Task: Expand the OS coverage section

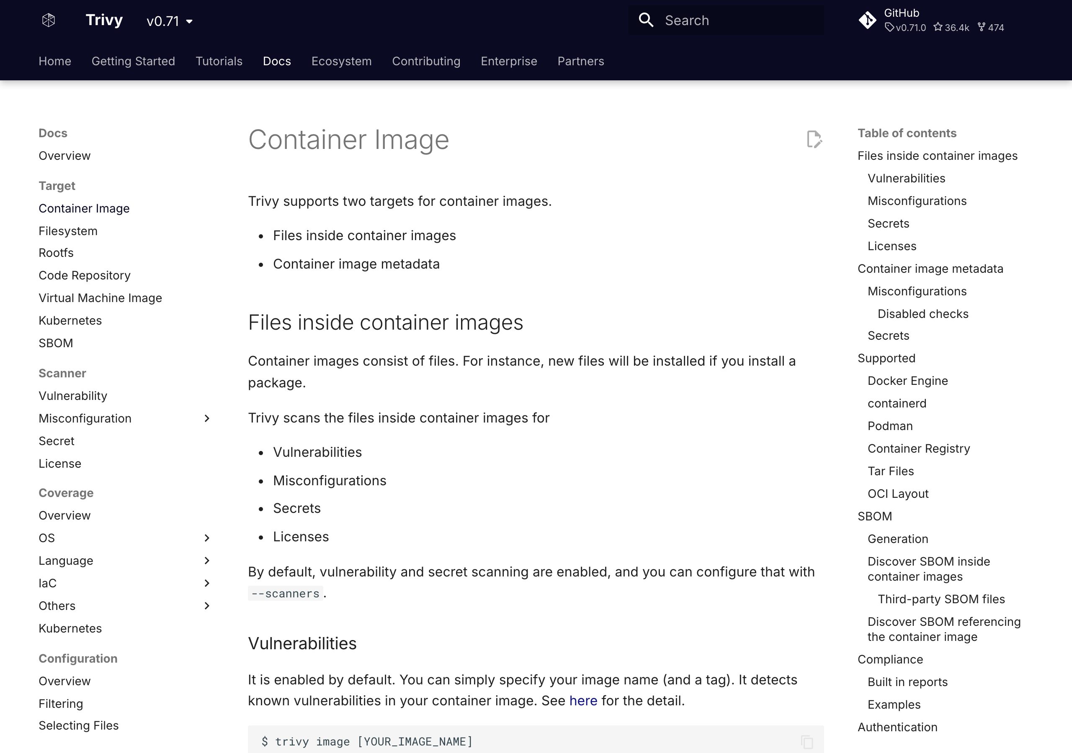Action: (x=207, y=538)
